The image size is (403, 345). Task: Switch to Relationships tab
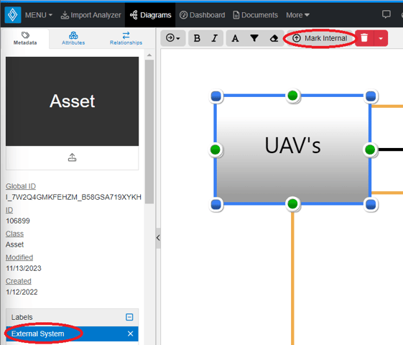point(126,38)
